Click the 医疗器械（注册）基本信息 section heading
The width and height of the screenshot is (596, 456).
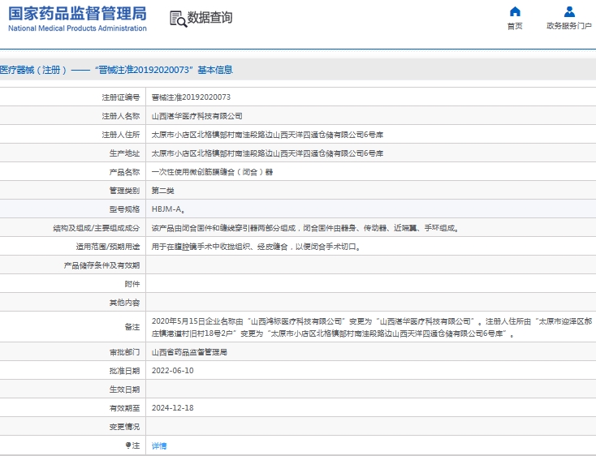pos(116,70)
